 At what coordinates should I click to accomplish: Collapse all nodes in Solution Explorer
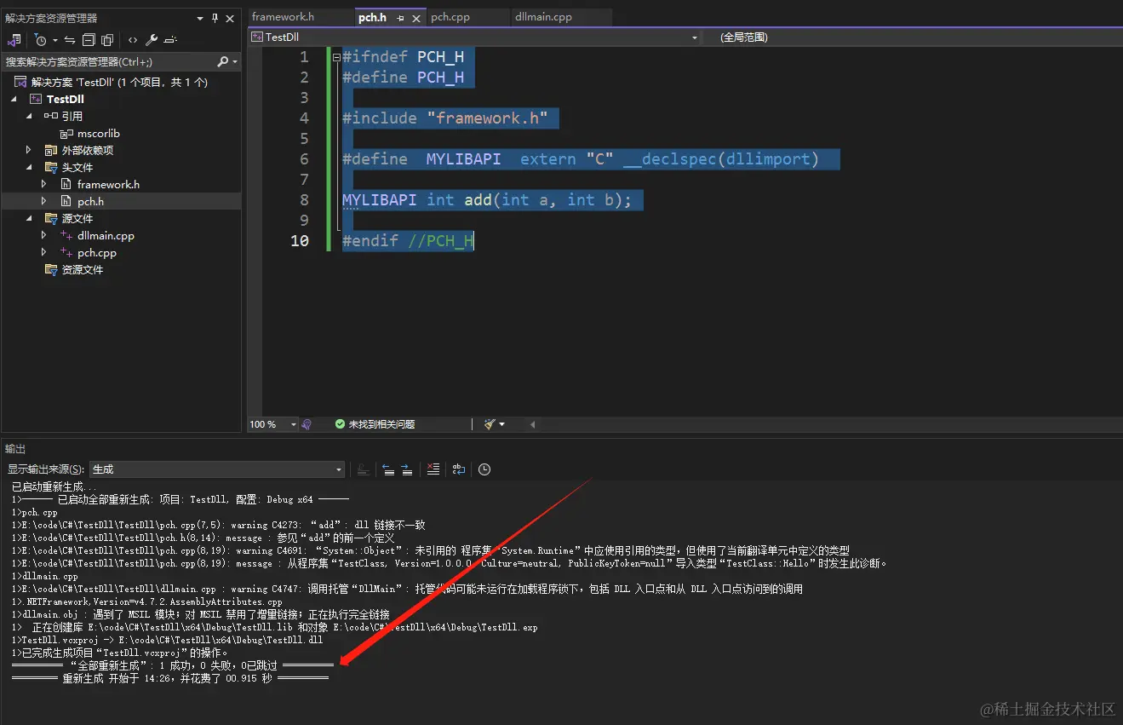pyautogui.click(x=89, y=40)
